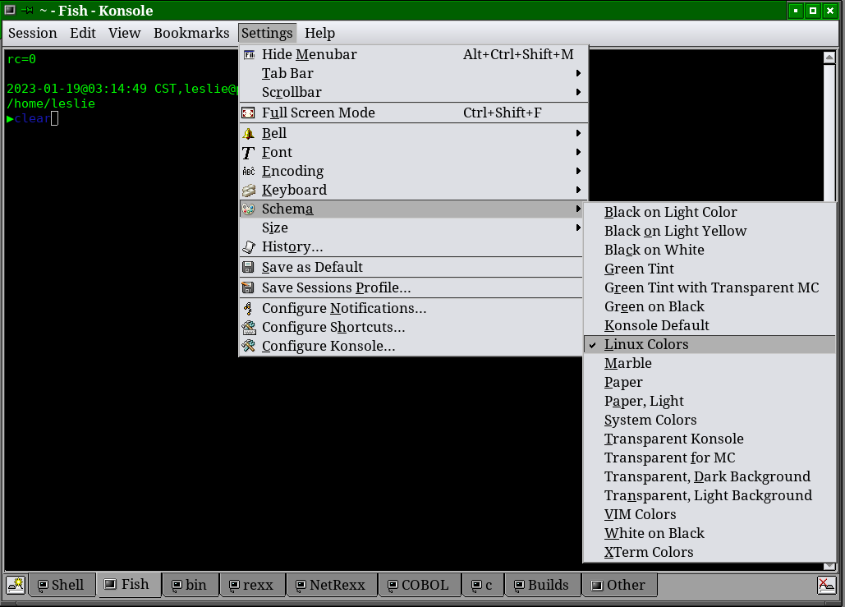This screenshot has height=607, width=845.
Task: Click the Hide Menubar icon
Action: pos(249,54)
